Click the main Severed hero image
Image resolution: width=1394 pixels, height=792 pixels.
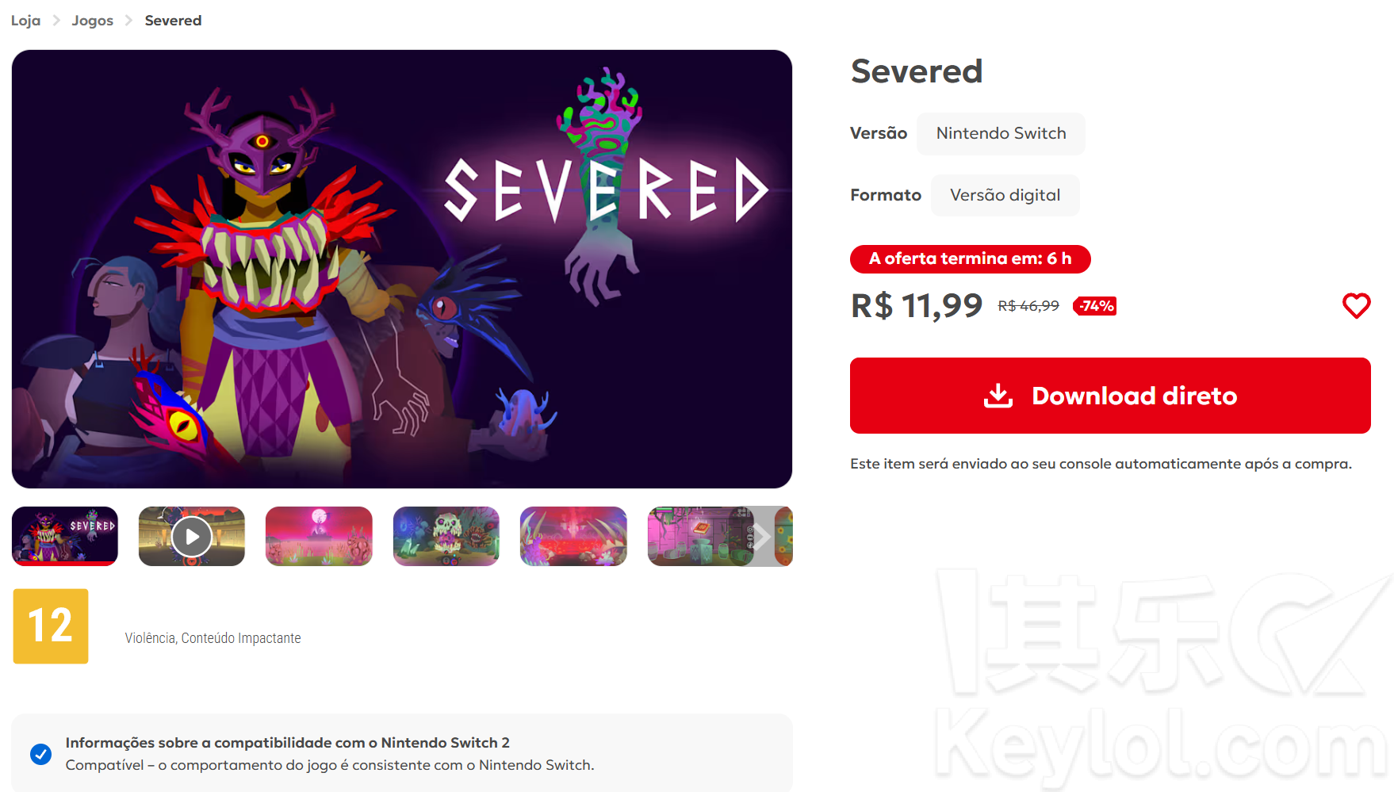[402, 269]
